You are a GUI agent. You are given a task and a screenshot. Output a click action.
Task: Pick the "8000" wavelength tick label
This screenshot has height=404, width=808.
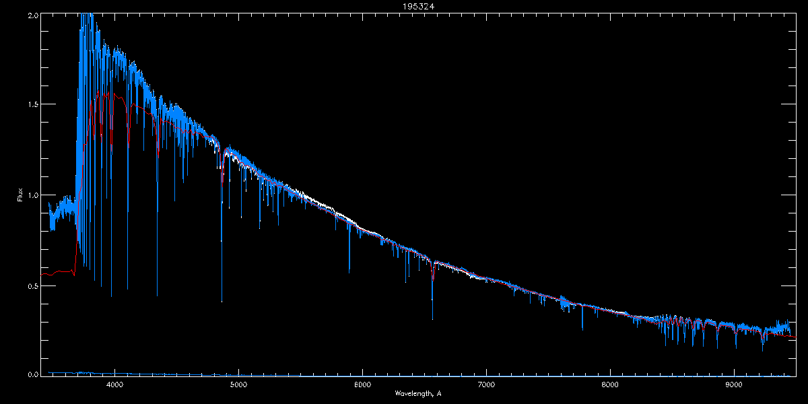tap(610, 385)
